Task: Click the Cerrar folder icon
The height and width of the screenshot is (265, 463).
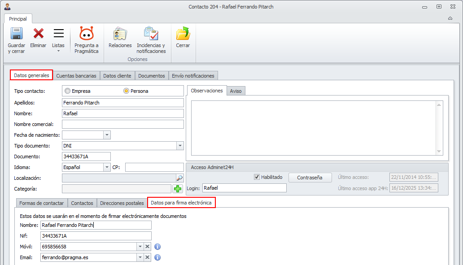Action: [x=183, y=33]
